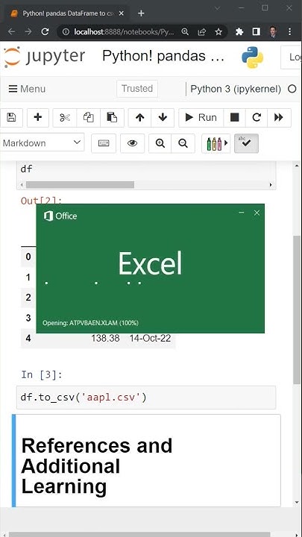Click the highlighter markers icon

point(216,143)
